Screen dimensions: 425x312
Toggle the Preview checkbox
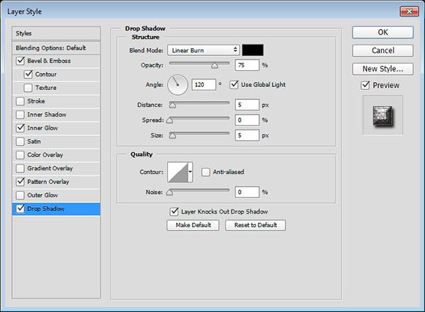[x=365, y=86]
